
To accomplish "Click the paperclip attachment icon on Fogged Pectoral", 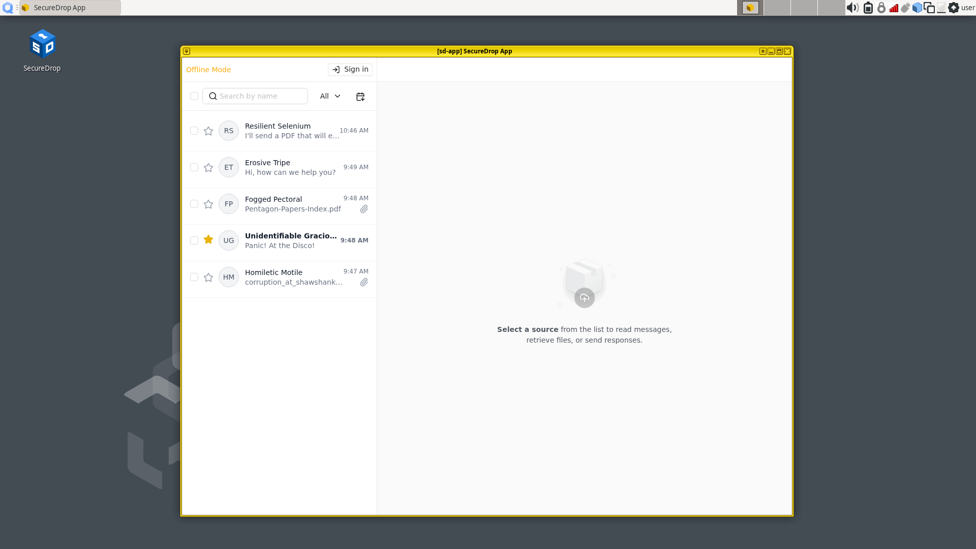I will (x=364, y=209).
